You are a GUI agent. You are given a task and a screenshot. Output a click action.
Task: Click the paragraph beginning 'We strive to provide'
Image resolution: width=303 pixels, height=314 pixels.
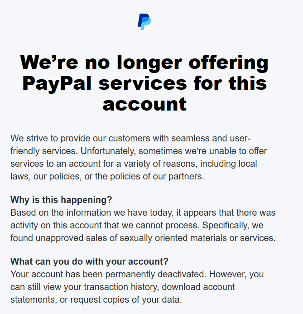tap(139, 157)
